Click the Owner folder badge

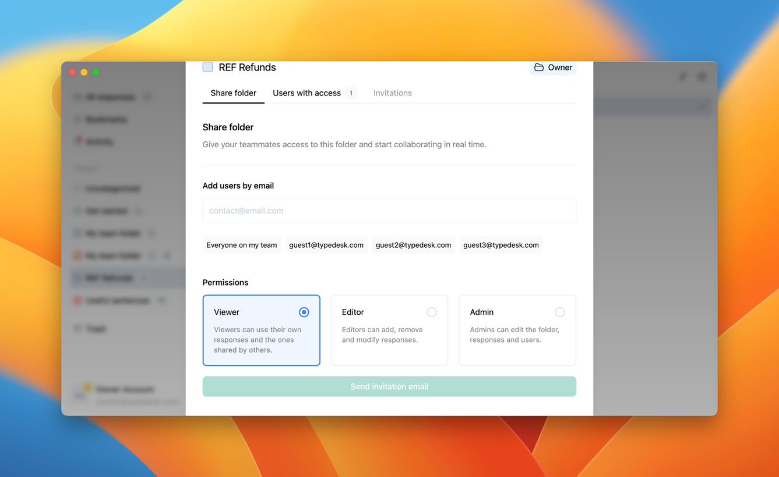[x=552, y=67]
